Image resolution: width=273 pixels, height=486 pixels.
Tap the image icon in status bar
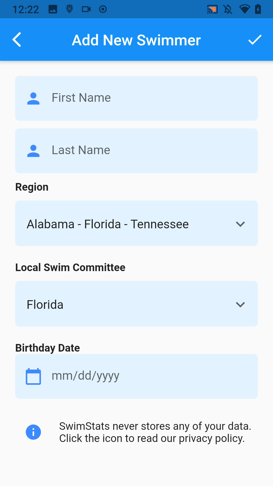pyautogui.click(x=53, y=9)
